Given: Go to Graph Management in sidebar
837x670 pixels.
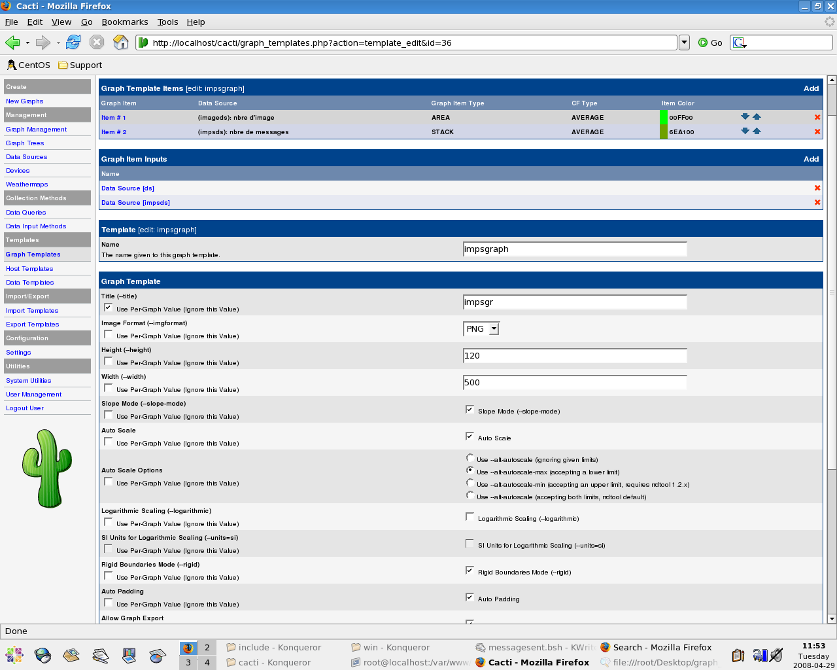Looking at the screenshot, I should point(36,130).
